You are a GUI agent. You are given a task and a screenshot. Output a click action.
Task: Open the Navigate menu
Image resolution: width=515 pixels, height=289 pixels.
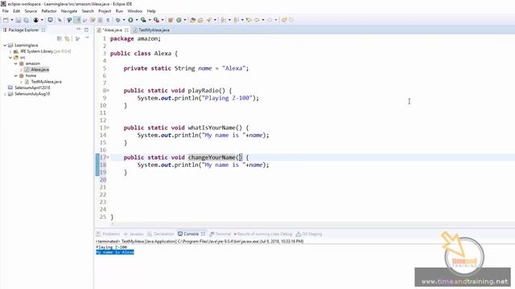(x=69, y=10)
